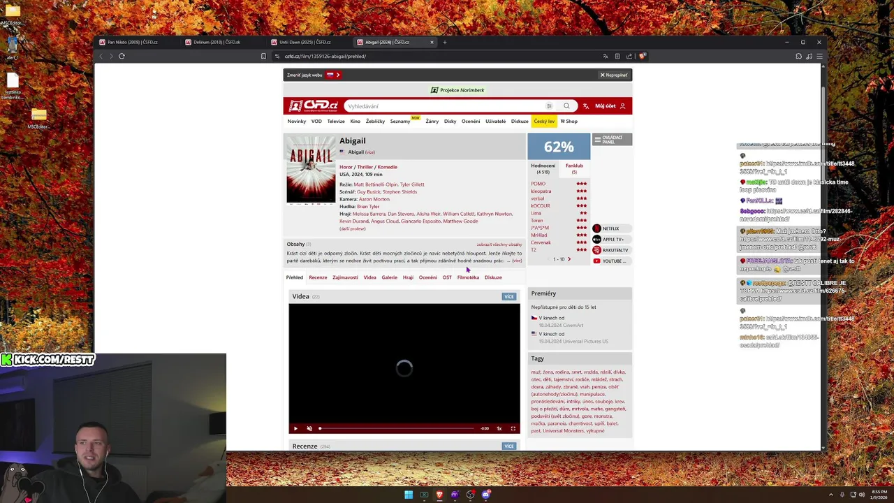Switch to the Recenze tab
Viewport: 894px width, 503px height.
[318, 277]
